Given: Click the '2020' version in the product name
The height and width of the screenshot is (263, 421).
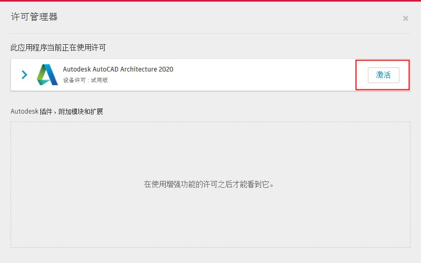Looking at the screenshot, I should tap(166, 69).
